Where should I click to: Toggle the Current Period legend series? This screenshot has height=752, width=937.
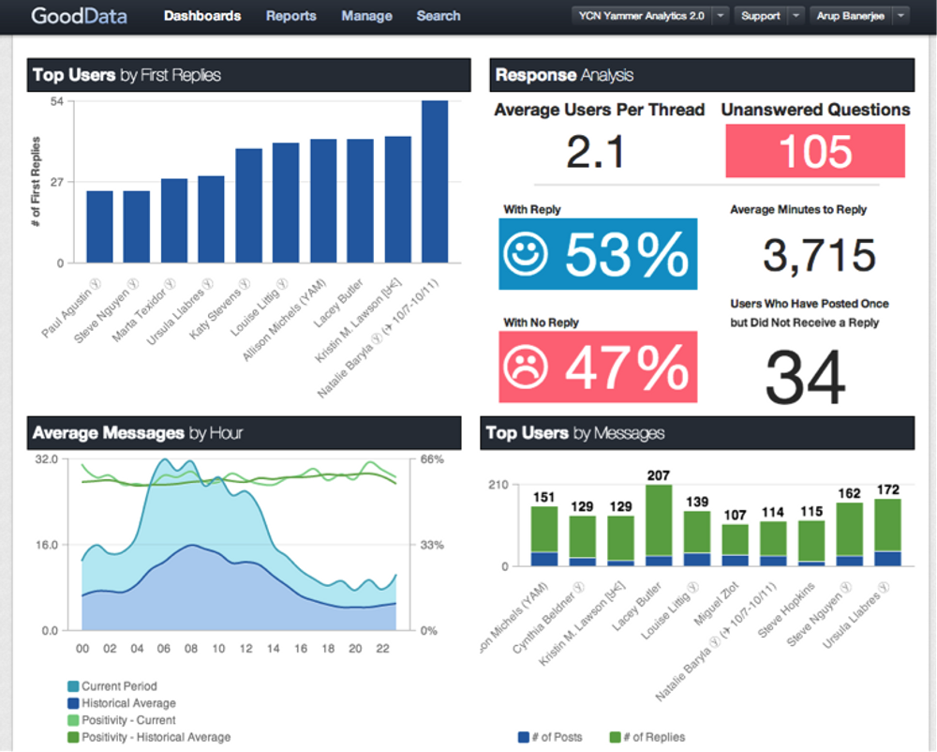point(112,686)
